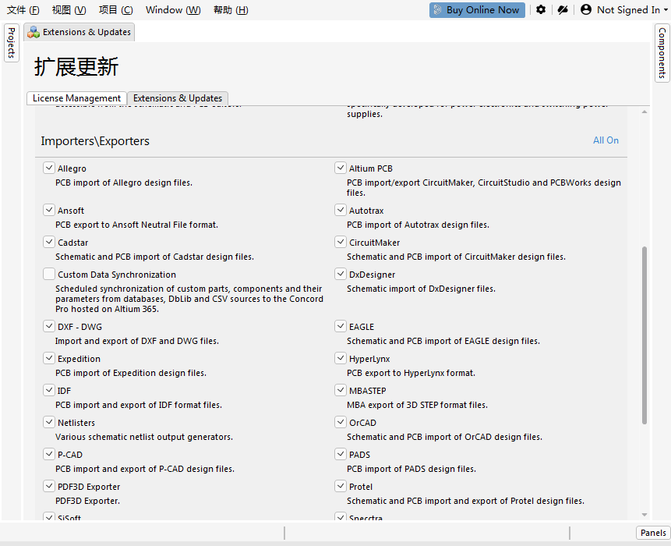671x546 pixels.
Task: Toggle the MBASTEP checkbox
Action: 341,390
